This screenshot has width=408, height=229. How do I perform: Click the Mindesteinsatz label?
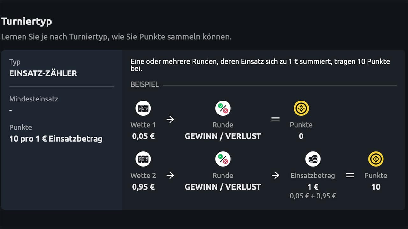(34, 99)
